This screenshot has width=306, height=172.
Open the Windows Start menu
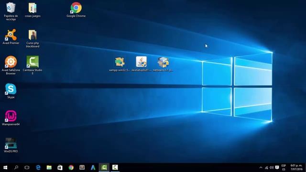tap(5, 168)
